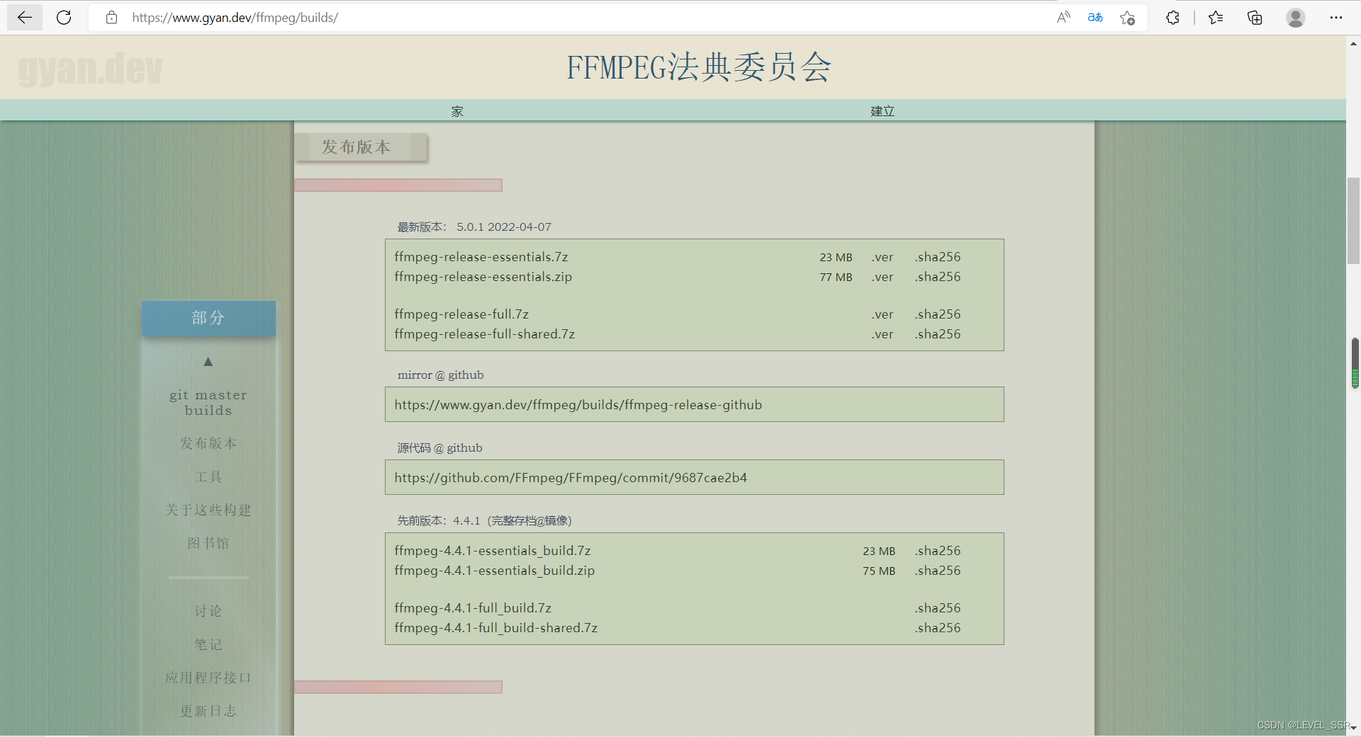The height and width of the screenshot is (737, 1361).
Task: Open .sha256 for 4.4.1-essentials_build.7z
Action: coord(937,551)
